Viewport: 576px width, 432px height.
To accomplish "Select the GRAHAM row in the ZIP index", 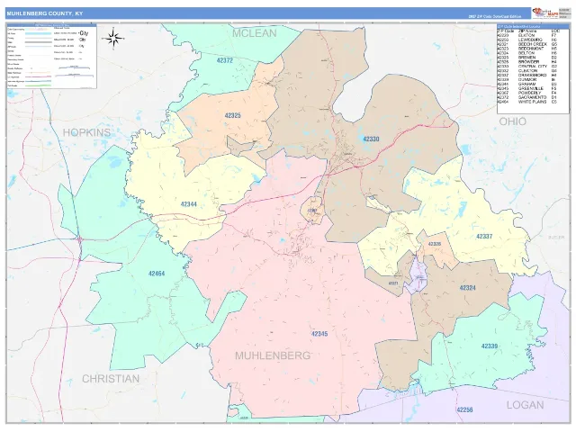I will (527, 84).
